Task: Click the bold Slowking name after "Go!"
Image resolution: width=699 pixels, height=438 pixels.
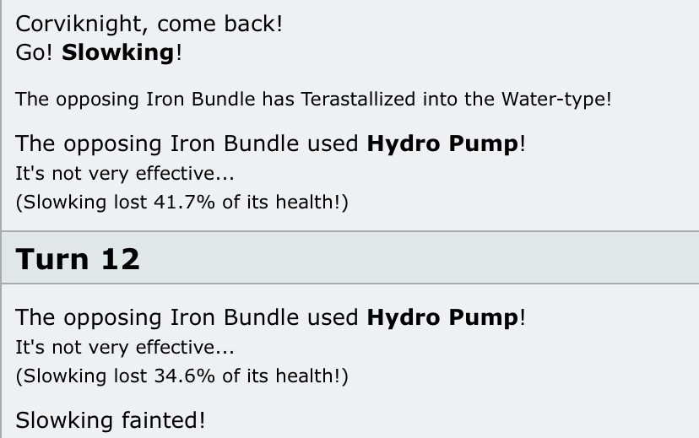Action: pyautogui.click(x=117, y=52)
